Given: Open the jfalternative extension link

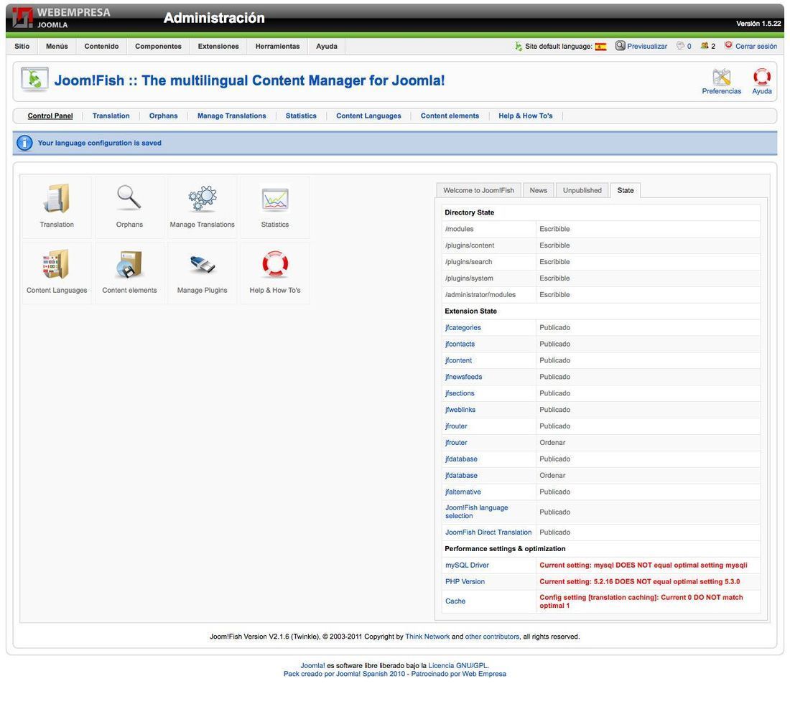Looking at the screenshot, I should point(463,492).
